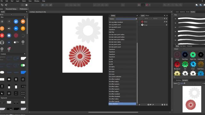Switch to the Brushes tab

click(193, 12)
